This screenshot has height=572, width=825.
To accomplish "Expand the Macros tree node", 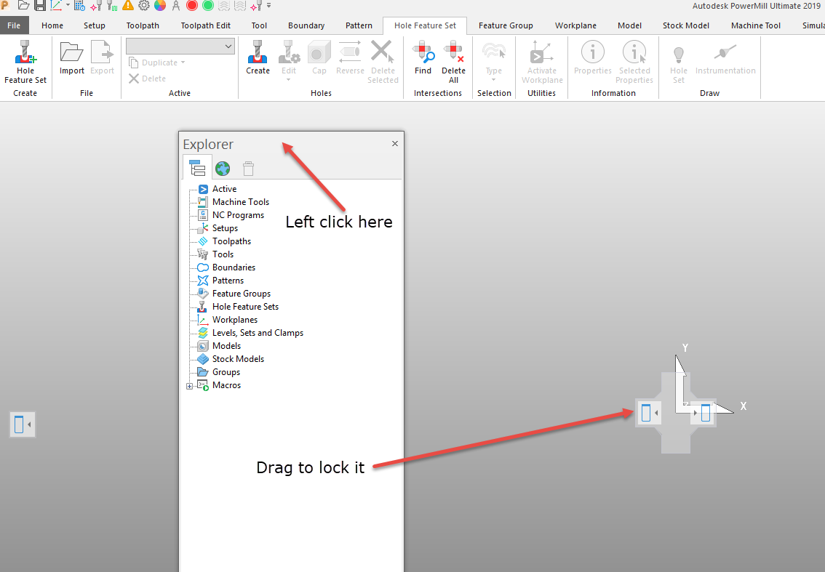I will point(189,384).
